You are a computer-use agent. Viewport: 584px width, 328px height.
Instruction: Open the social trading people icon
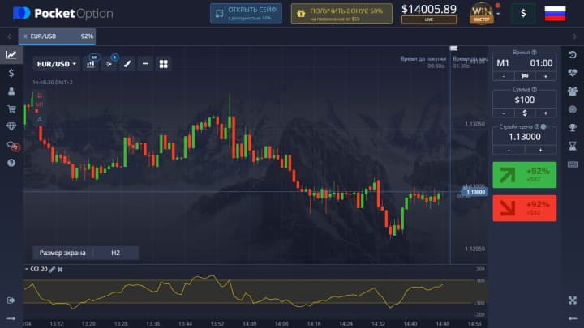(x=573, y=91)
